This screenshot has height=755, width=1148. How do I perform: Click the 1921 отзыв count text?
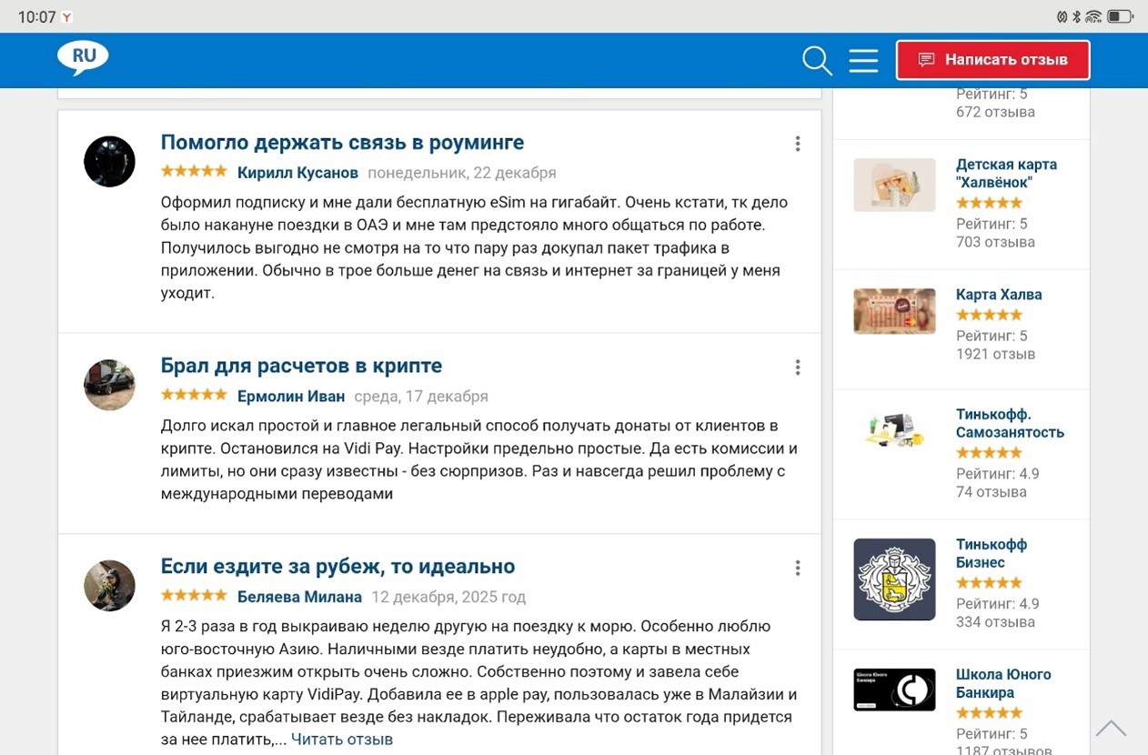[995, 354]
